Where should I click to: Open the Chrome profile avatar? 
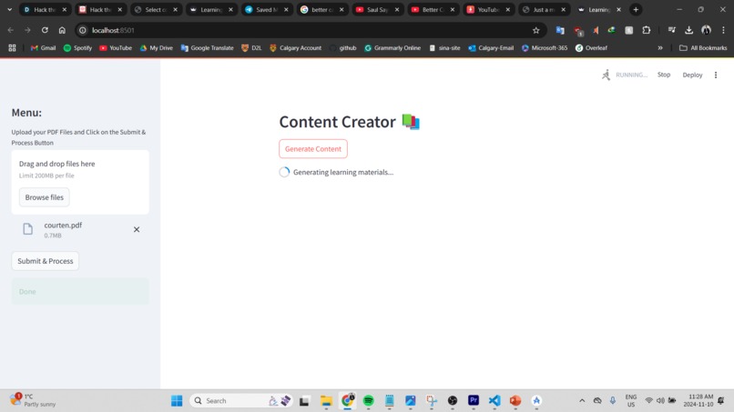pyautogui.click(x=706, y=30)
